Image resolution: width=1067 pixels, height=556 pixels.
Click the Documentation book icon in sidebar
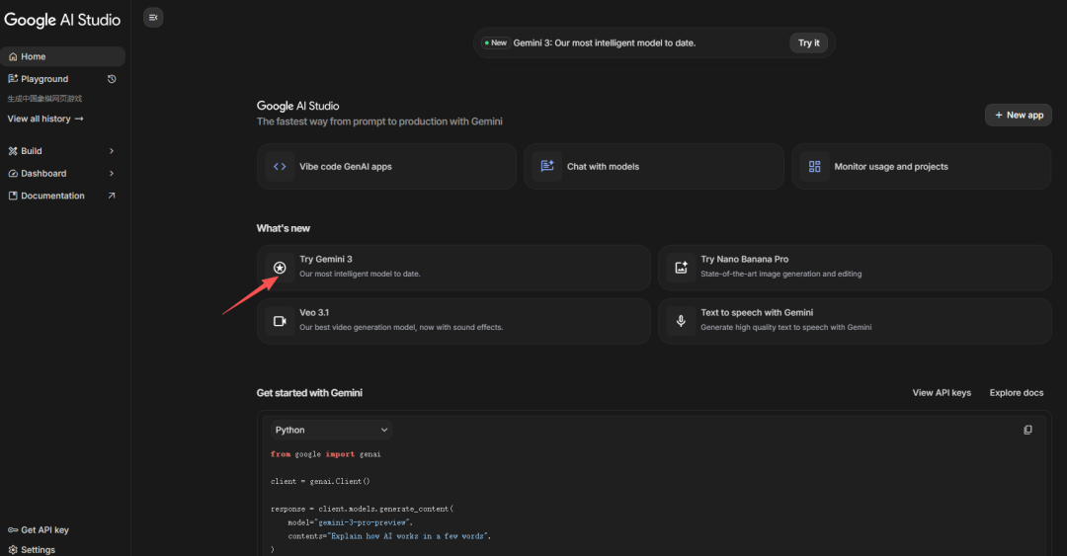13,196
